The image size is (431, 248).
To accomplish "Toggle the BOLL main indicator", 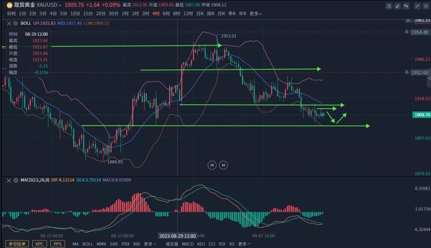I will coord(88,244).
